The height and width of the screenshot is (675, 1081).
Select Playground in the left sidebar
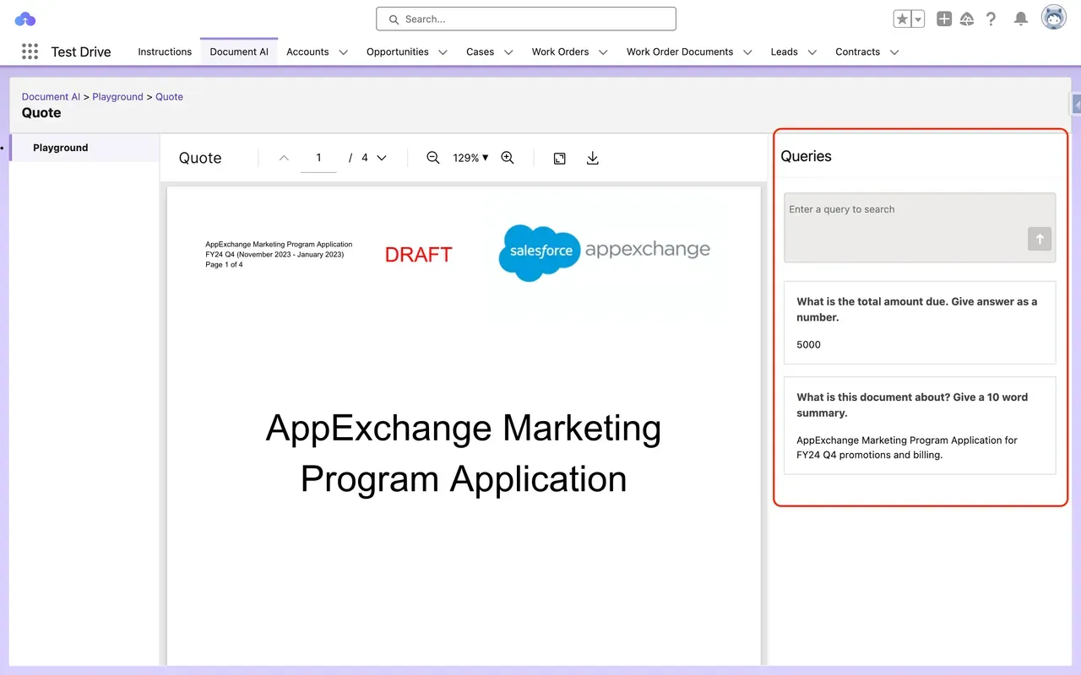(84, 148)
